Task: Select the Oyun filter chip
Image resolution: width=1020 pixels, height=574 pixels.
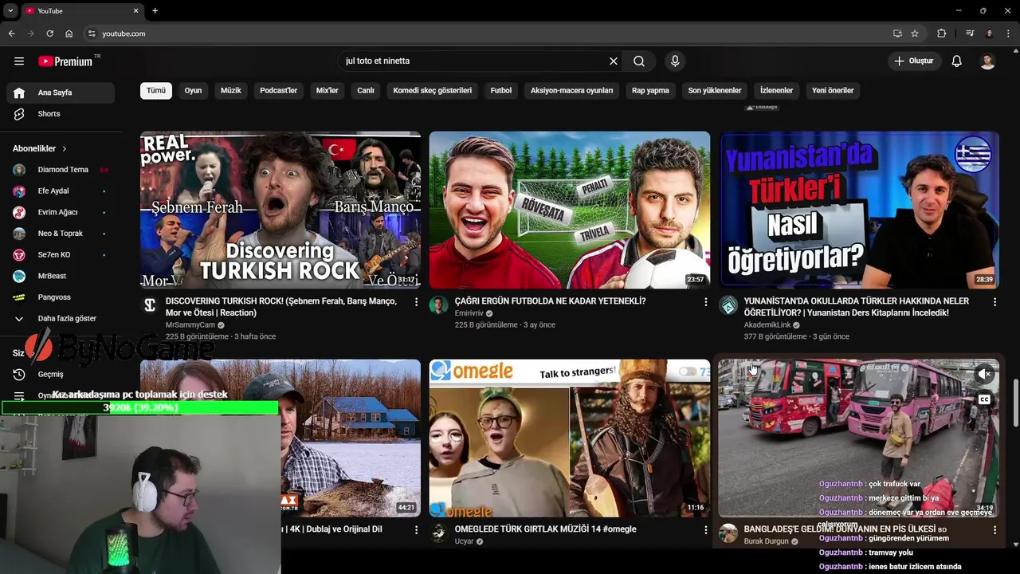Action: [x=193, y=90]
